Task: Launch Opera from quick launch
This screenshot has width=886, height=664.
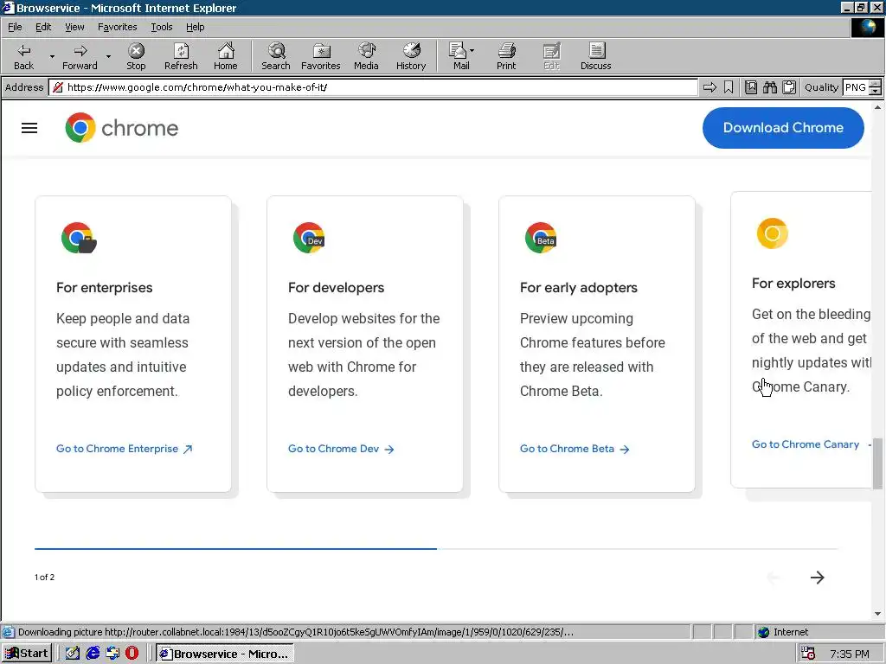Action: click(x=132, y=654)
